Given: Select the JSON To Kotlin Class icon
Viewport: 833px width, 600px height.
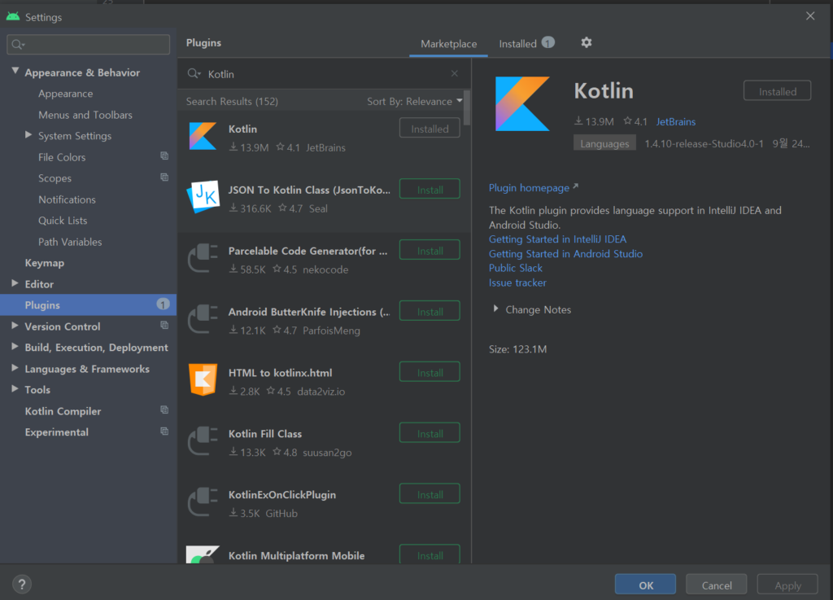Looking at the screenshot, I should tap(203, 198).
